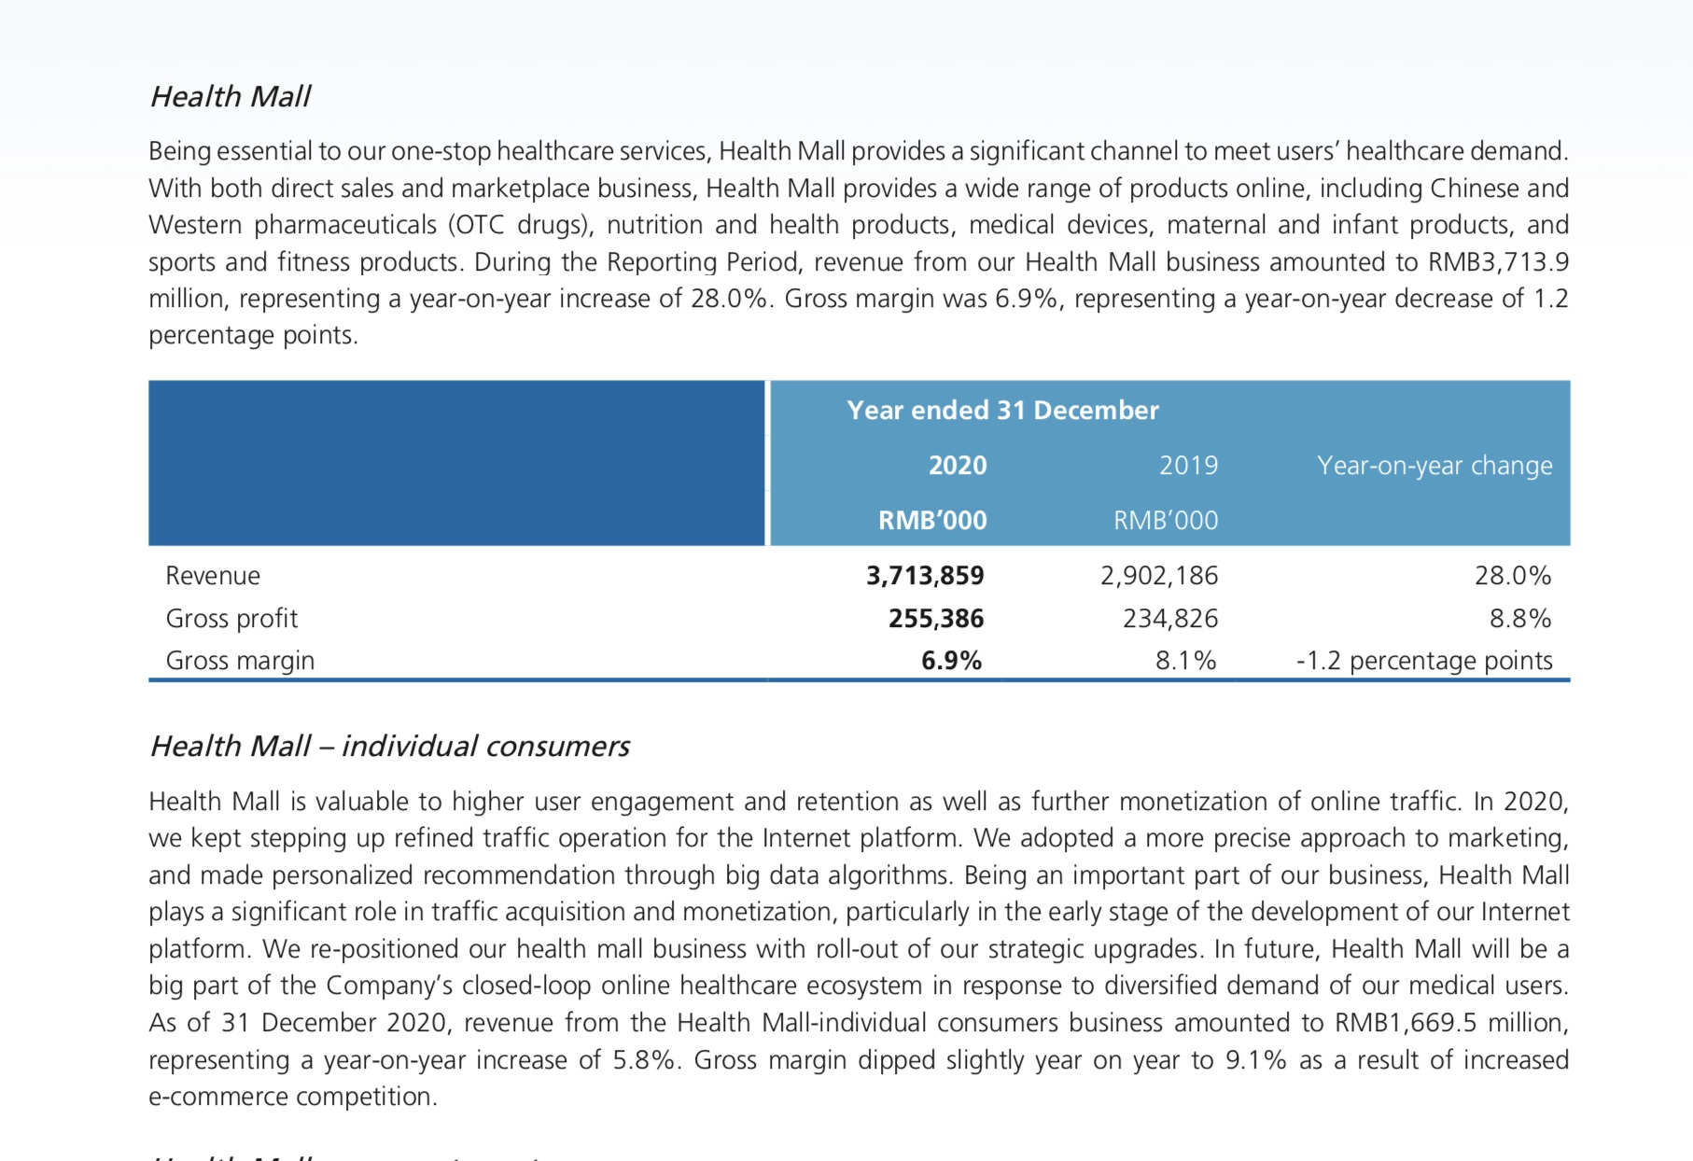The width and height of the screenshot is (1693, 1161).
Task: Click the Gross profit row label
Action: click(231, 618)
